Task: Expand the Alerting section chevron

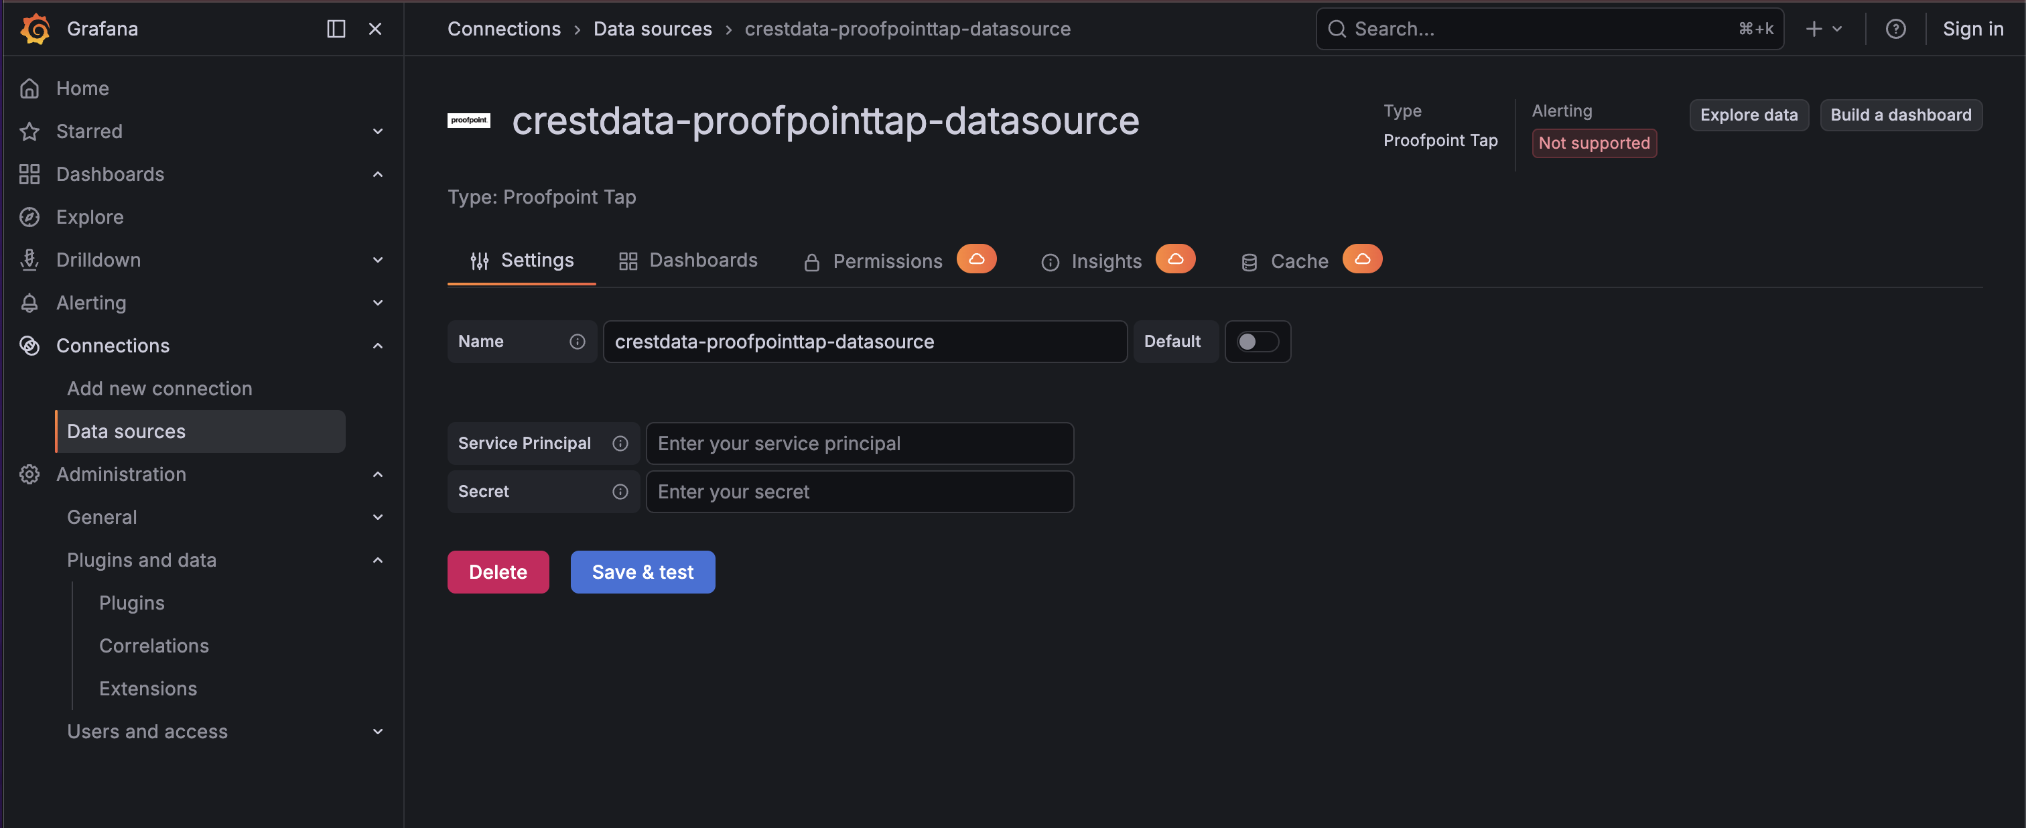Action: [377, 302]
